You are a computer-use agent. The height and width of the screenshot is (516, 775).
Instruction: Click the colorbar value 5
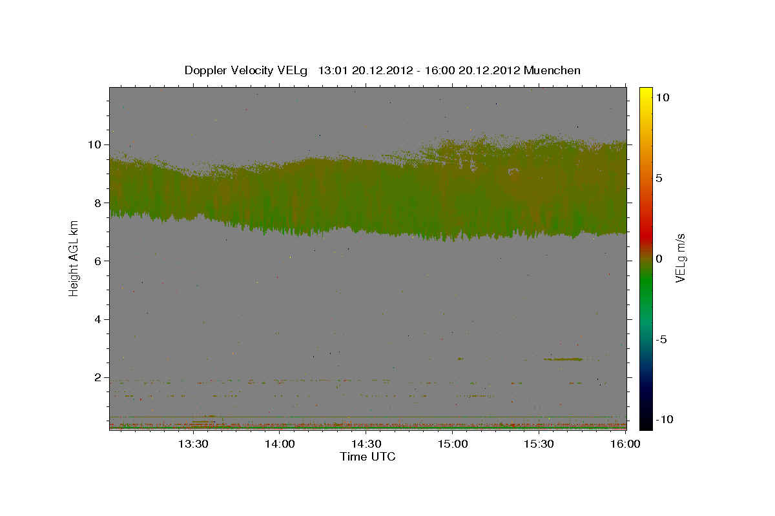(x=660, y=178)
